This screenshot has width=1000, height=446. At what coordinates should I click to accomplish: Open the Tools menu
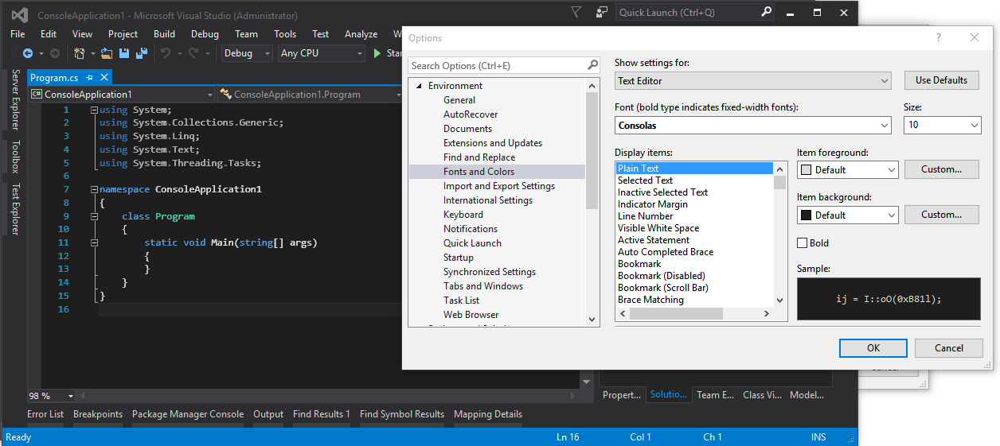(x=285, y=34)
